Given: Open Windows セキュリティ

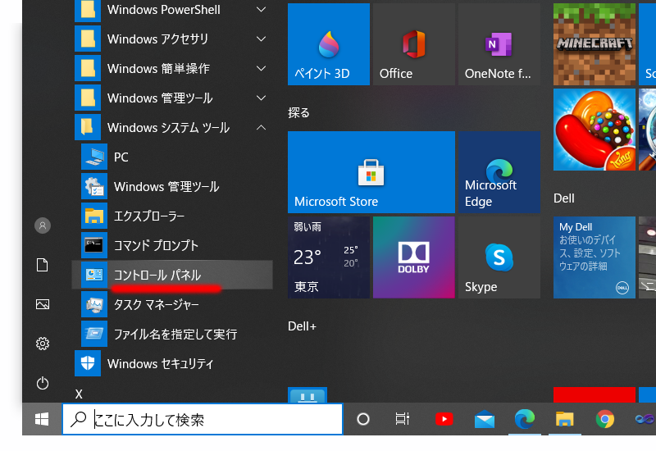Looking at the screenshot, I should [x=172, y=363].
